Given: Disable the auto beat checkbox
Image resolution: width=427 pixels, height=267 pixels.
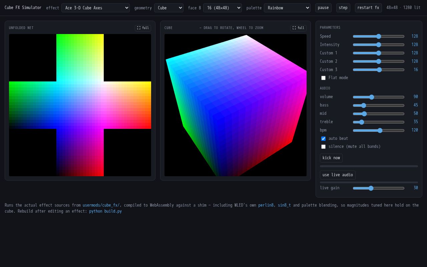Looking at the screenshot, I should (x=323, y=139).
